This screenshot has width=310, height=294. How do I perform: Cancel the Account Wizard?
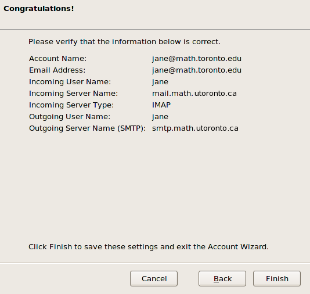click(154, 278)
